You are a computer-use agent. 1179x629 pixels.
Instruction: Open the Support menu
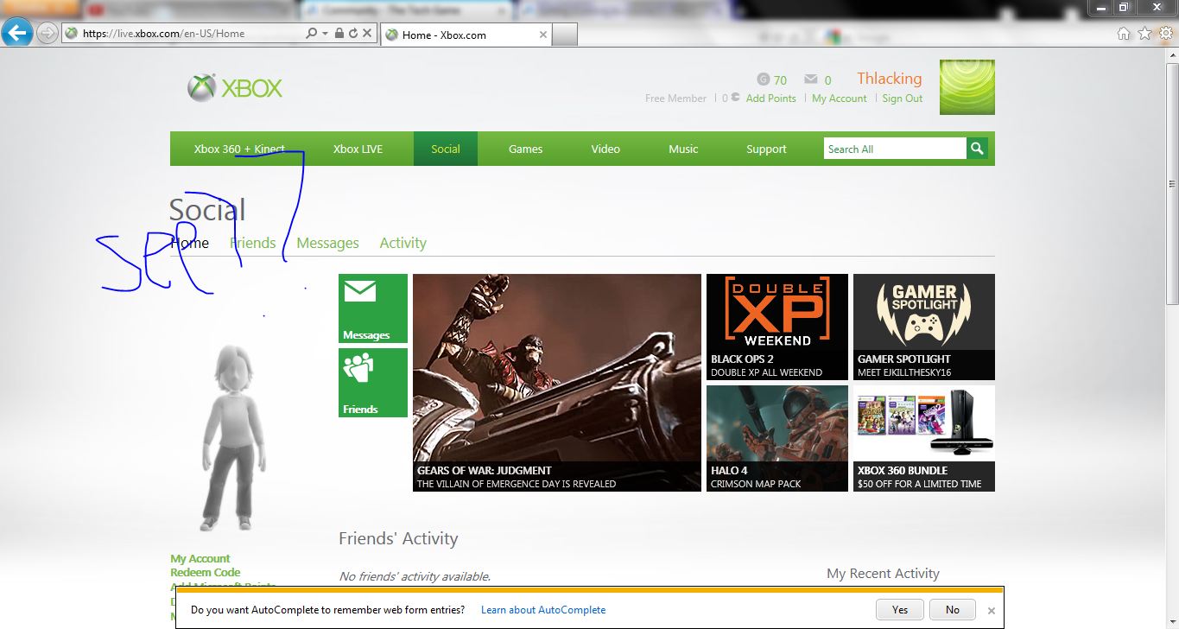(766, 149)
